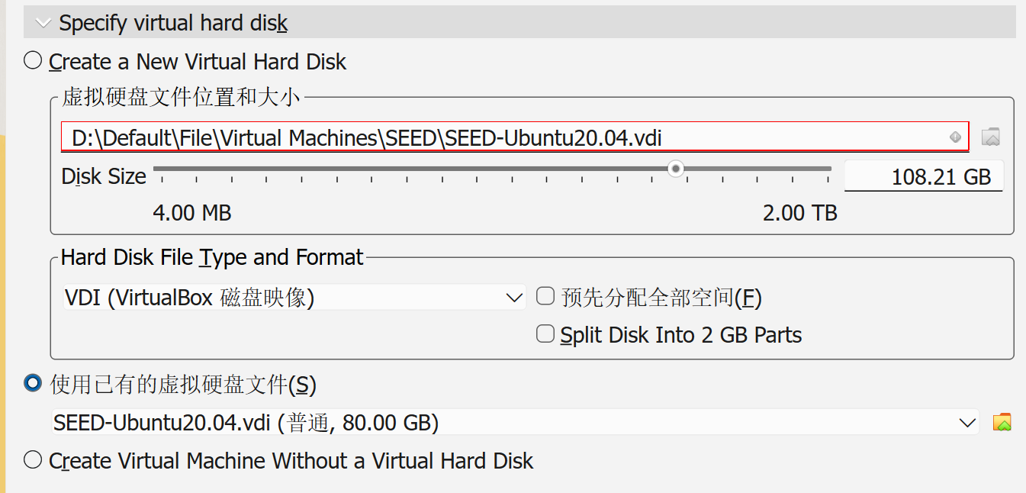The image size is (1026, 493).
Task: Click the Specify virtual hard disk header text
Action: pos(173,24)
